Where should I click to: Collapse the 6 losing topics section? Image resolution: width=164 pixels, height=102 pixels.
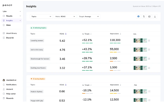(x=38, y=79)
